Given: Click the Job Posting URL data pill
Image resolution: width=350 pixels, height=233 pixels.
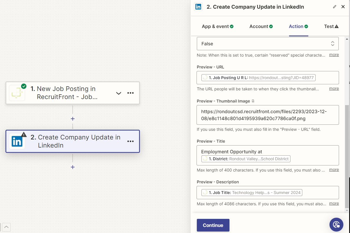Looking at the screenshot, I should (259, 78).
